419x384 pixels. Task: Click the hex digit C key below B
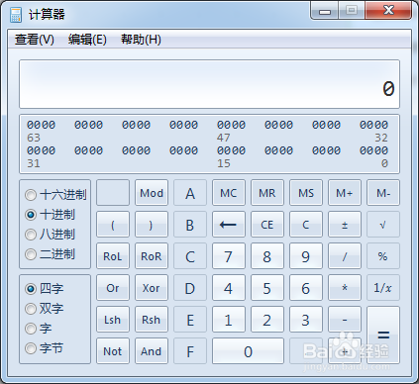pyautogui.click(x=190, y=256)
